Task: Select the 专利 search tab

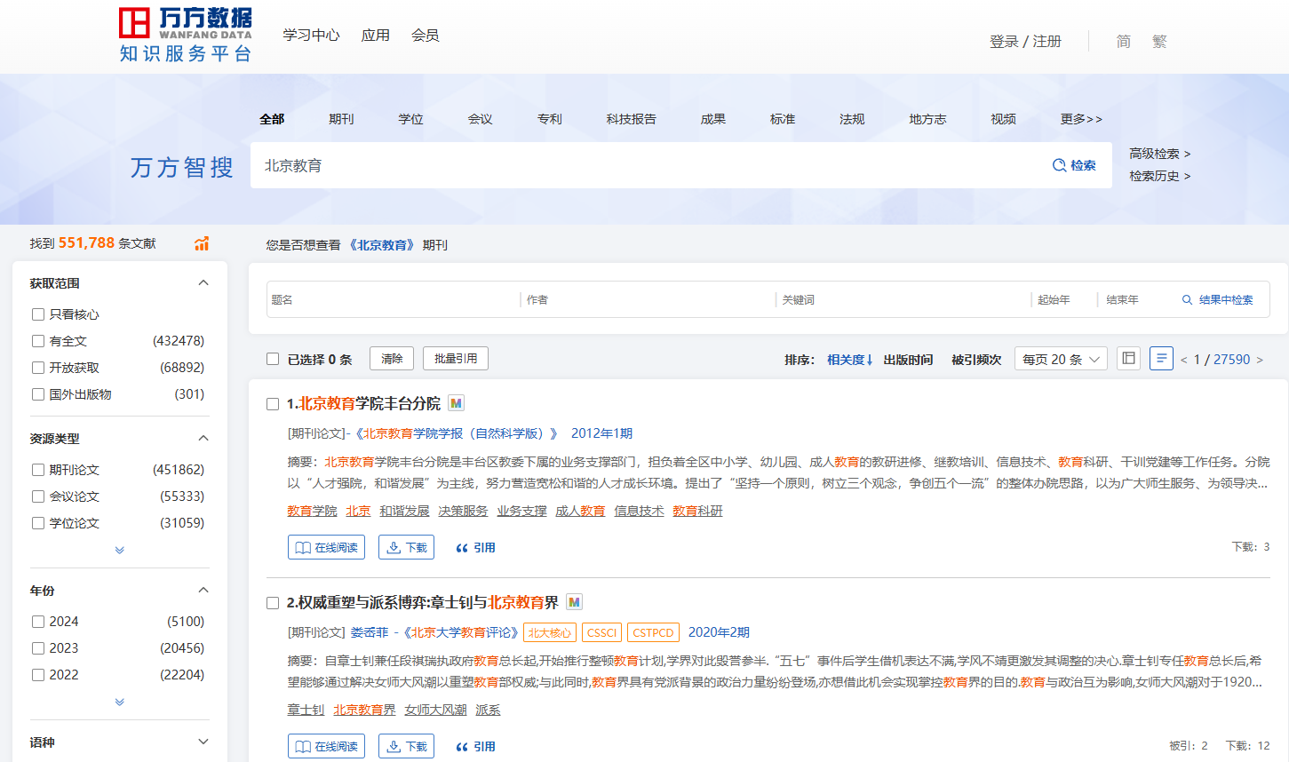Action: pyautogui.click(x=549, y=119)
